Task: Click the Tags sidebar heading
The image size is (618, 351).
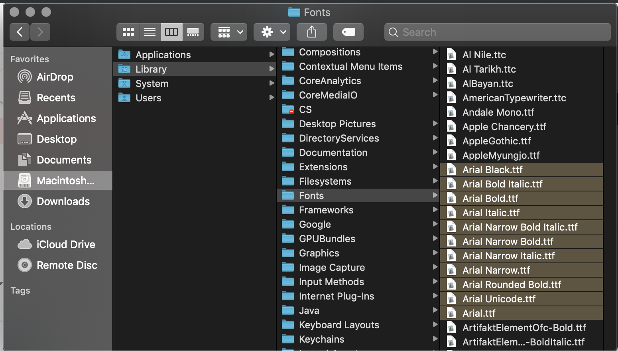Action: pyautogui.click(x=20, y=291)
